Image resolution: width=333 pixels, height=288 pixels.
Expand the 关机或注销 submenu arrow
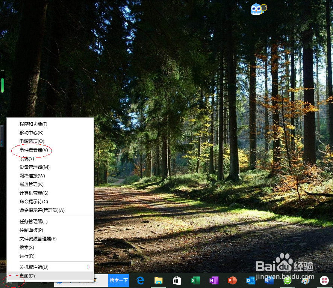click(88, 267)
